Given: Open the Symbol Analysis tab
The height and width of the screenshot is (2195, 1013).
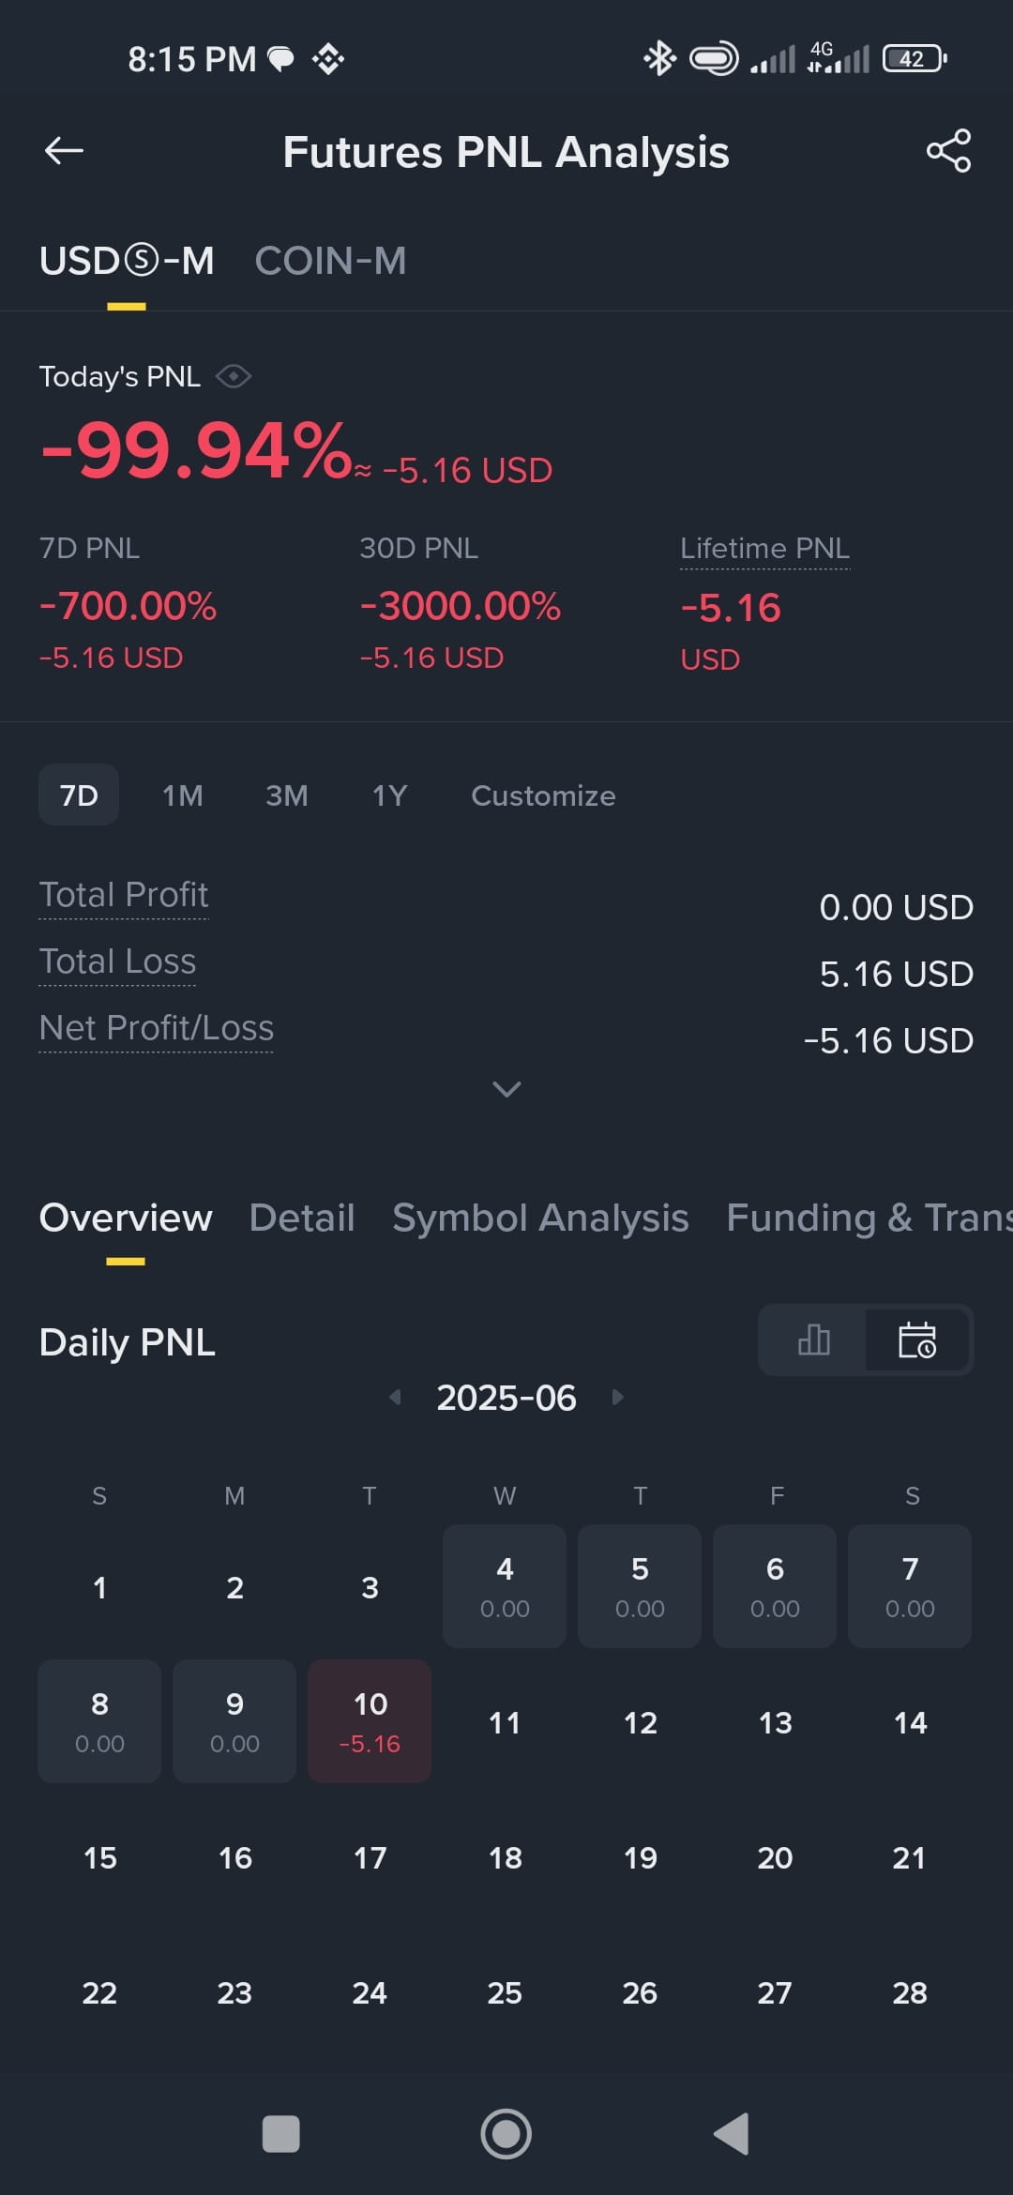Looking at the screenshot, I should (x=540, y=1218).
